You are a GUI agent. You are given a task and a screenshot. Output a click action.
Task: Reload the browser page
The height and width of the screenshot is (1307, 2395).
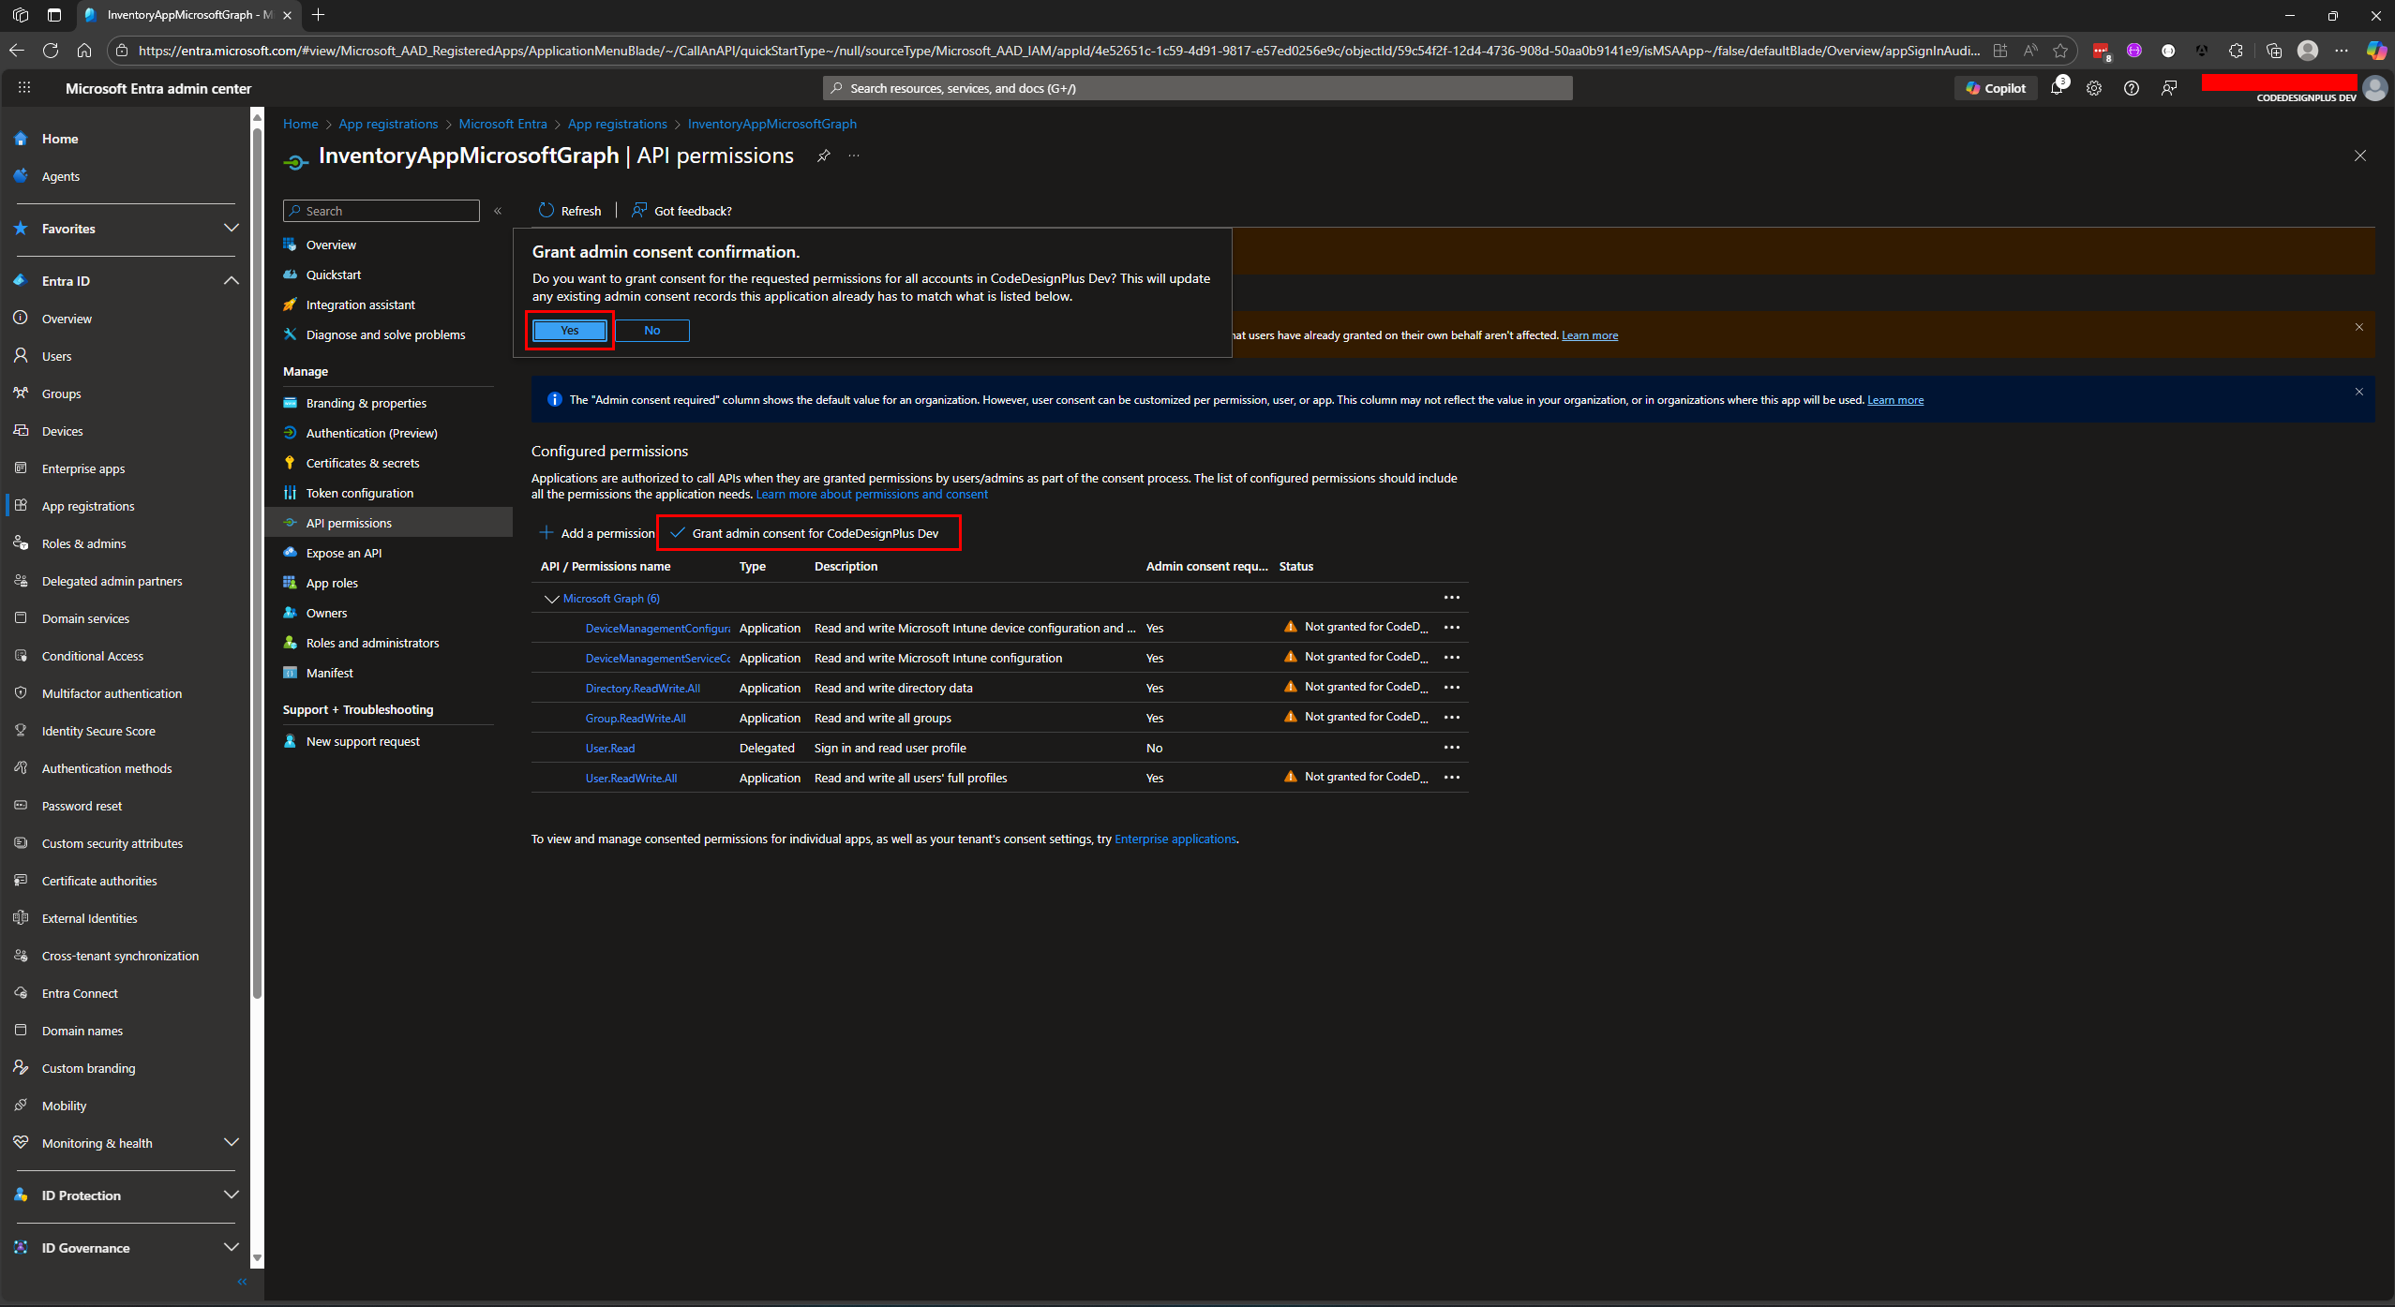(x=51, y=51)
